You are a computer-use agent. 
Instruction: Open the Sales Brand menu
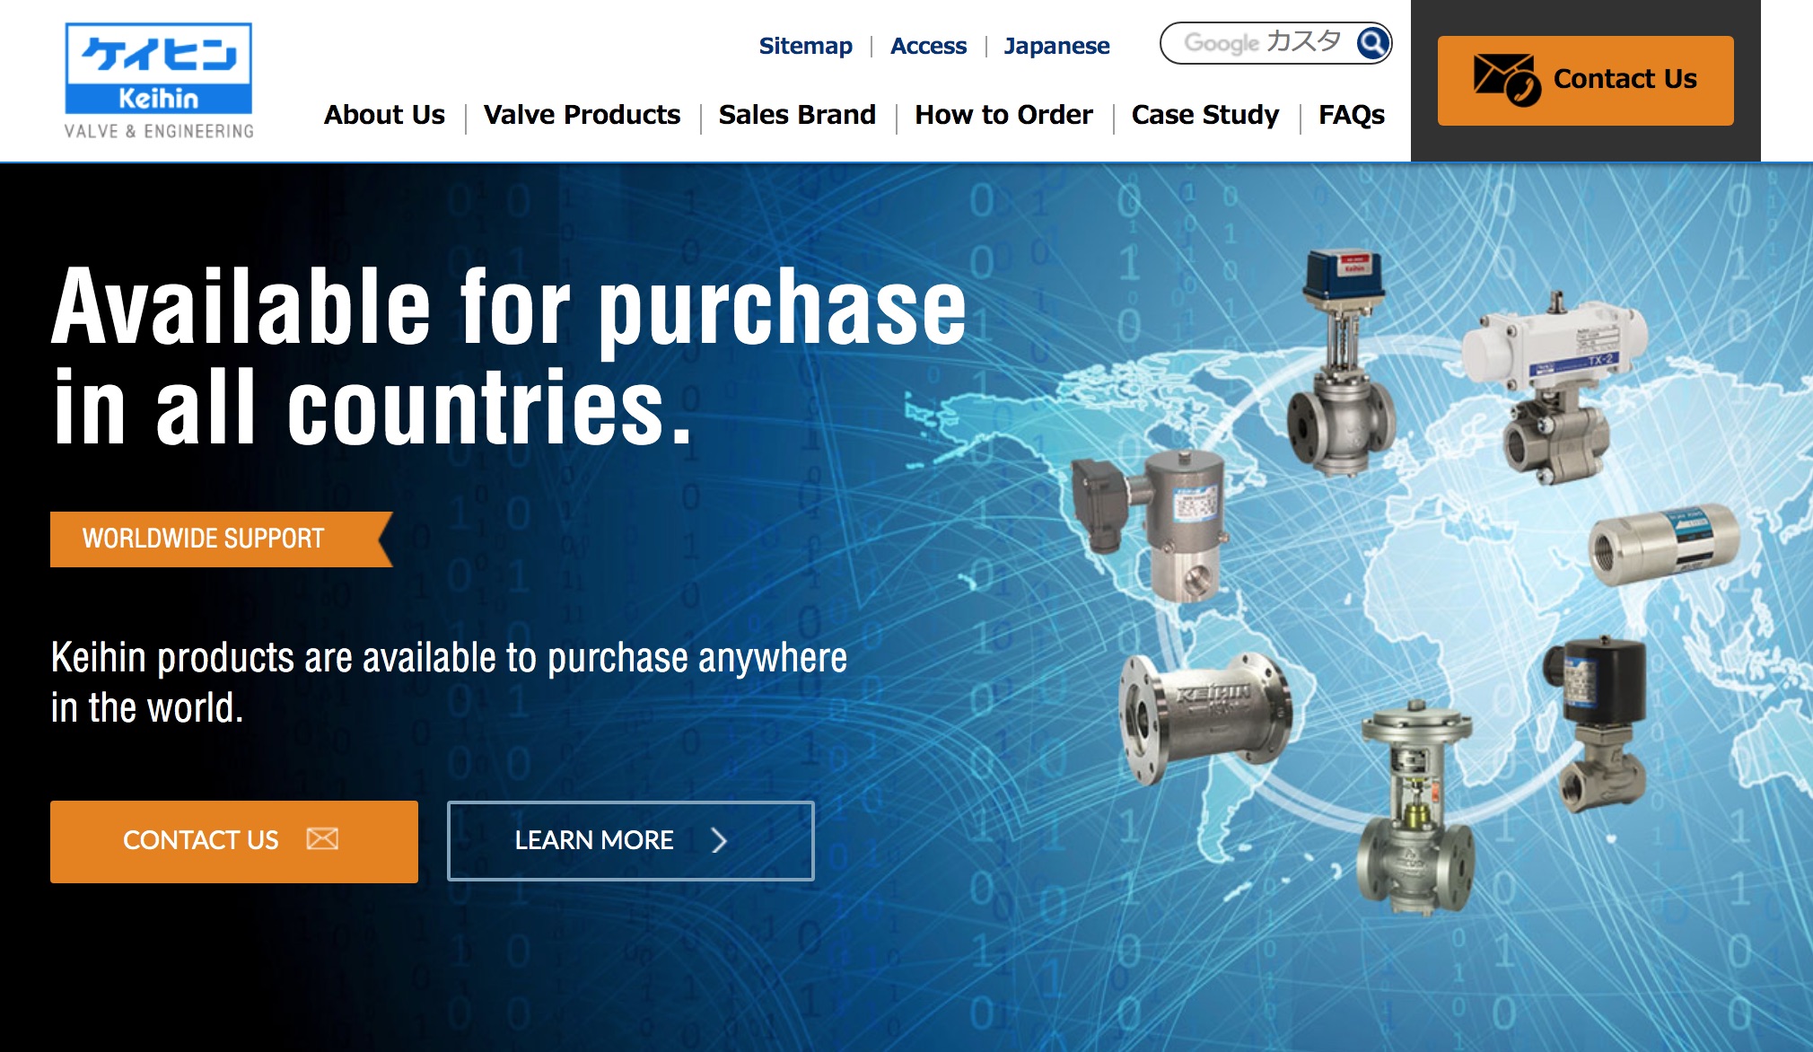click(x=797, y=115)
